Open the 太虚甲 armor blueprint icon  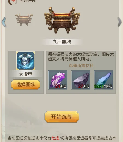pyautogui.click(x=26, y=61)
